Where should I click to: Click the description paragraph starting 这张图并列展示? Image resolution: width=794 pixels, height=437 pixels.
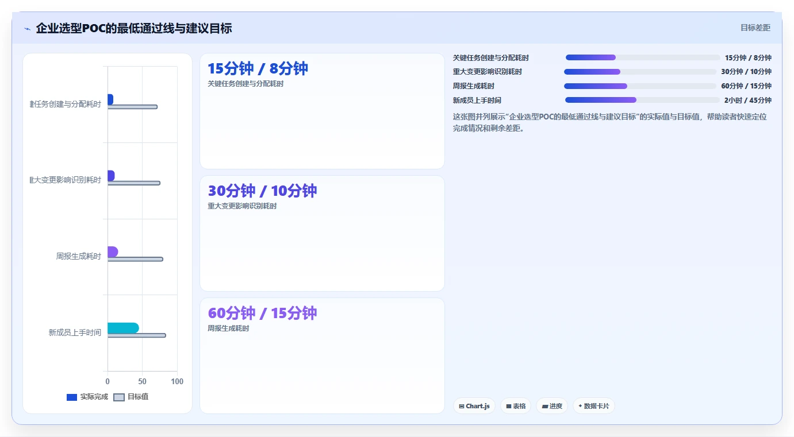tap(609, 122)
